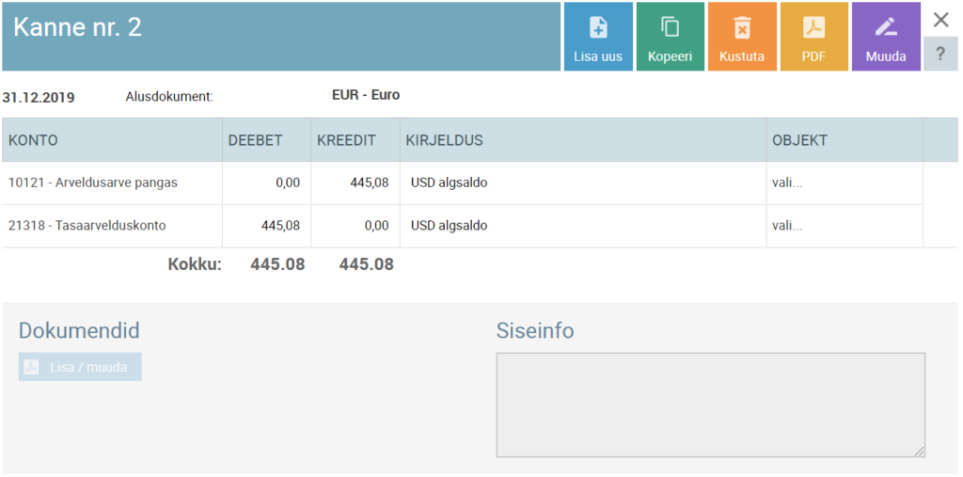The width and height of the screenshot is (963, 477).
Task: Click the KONTO column header
Action: 34,140
